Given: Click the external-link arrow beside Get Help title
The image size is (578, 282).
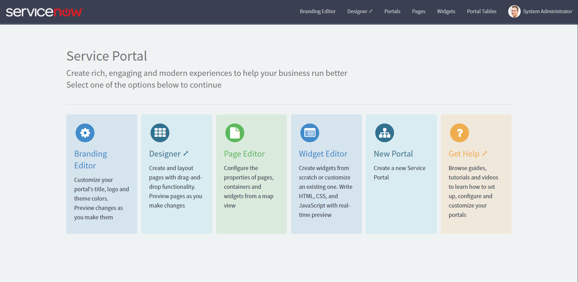Looking at the screenshot, I should (485, 153).
